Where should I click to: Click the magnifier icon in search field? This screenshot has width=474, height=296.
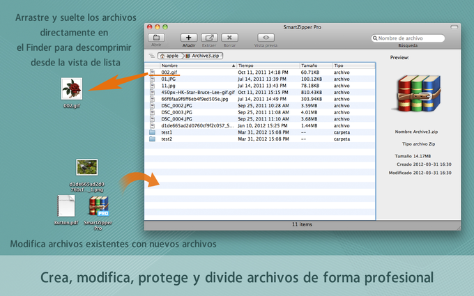click(375, 38)
